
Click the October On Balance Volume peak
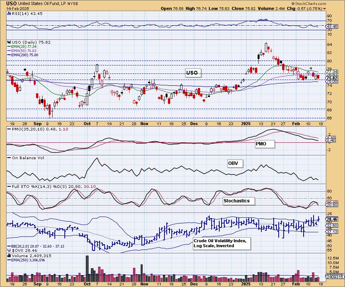click(x=97, y=158)
